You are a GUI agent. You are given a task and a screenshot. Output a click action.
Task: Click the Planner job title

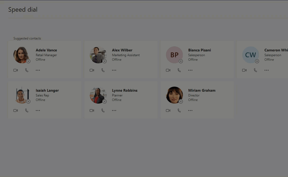(117, 95)
